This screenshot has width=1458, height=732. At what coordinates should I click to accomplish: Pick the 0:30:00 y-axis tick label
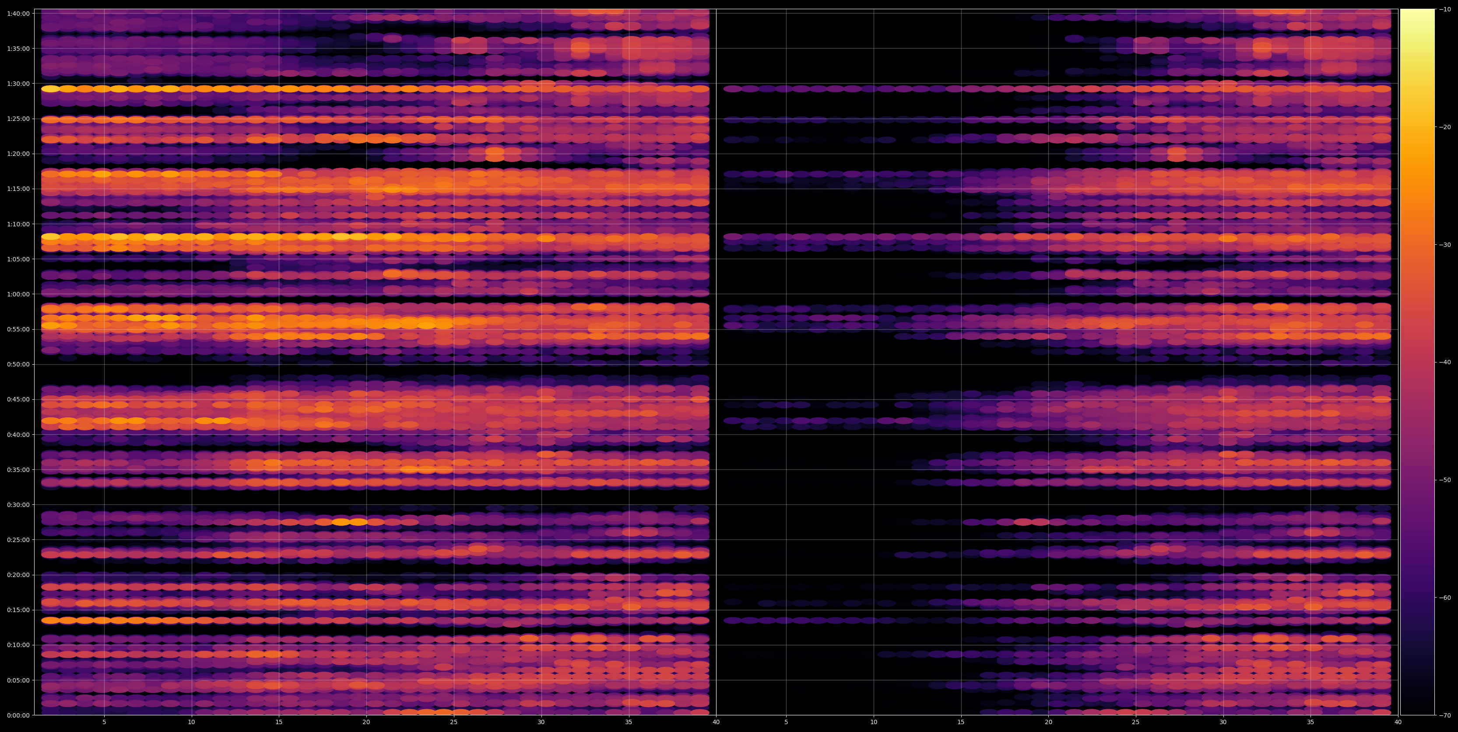(18, 504)
